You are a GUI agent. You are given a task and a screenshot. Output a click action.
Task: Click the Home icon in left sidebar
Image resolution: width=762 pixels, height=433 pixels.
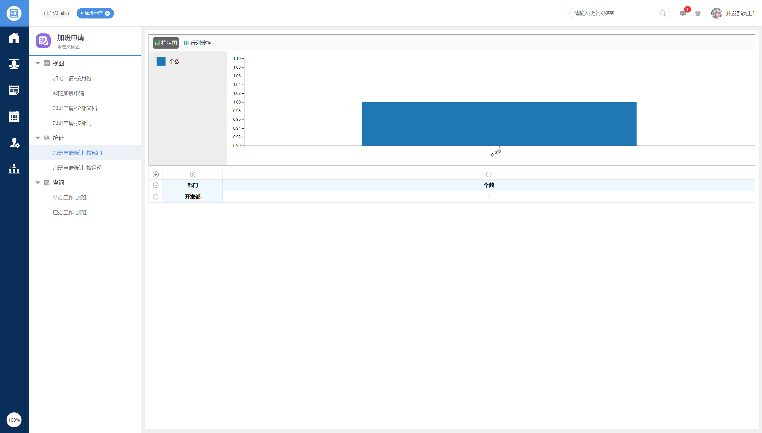coord(14,38)
